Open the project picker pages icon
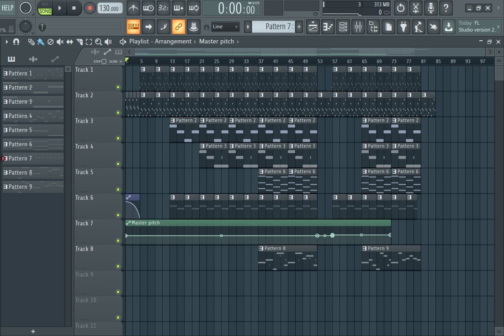The width and height of the screenshot is (504, 336). [388, 27]
